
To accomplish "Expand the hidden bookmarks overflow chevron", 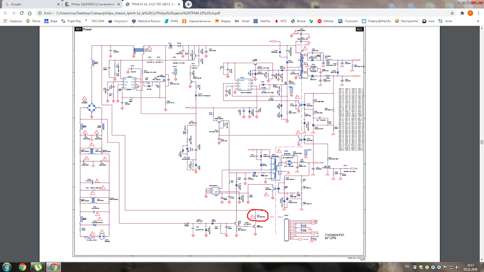I will click(x=479, y=21).
